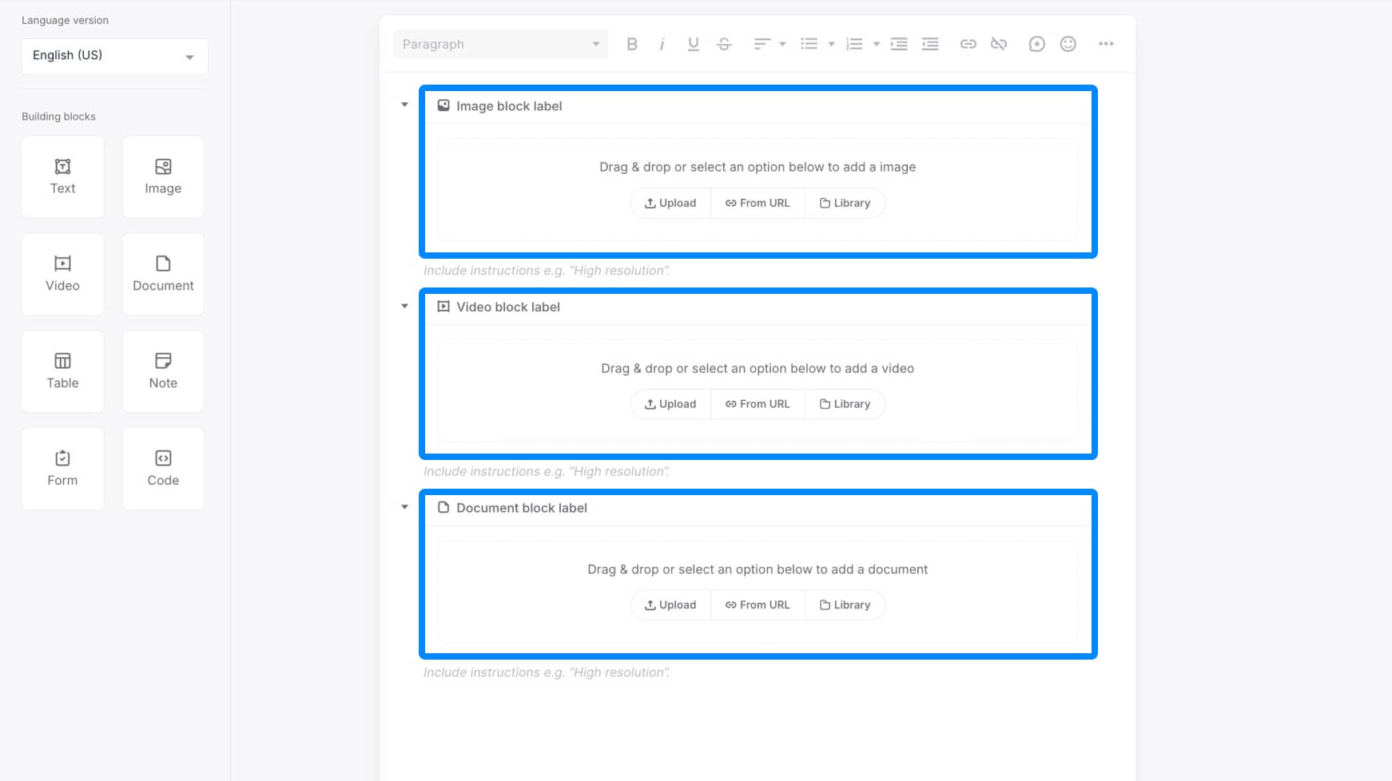Image resolution: width=1392 pixels, height=781 pixels.
Task: Edit the Image block label
Action: [x=509, y=106]
